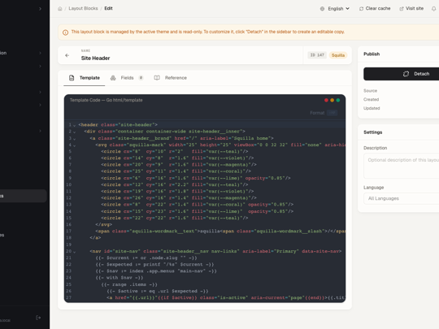Switch to the Template tab
The height and width of the screenshot is (329, 439).
point(85,78)
